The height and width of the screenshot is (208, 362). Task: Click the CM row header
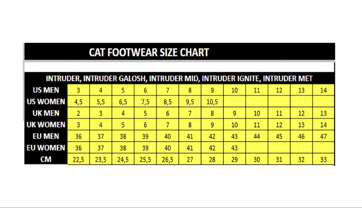coord(46,159)
